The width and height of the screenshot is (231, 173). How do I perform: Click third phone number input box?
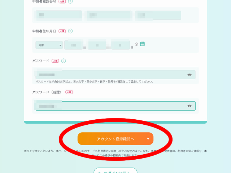(158, 15)
